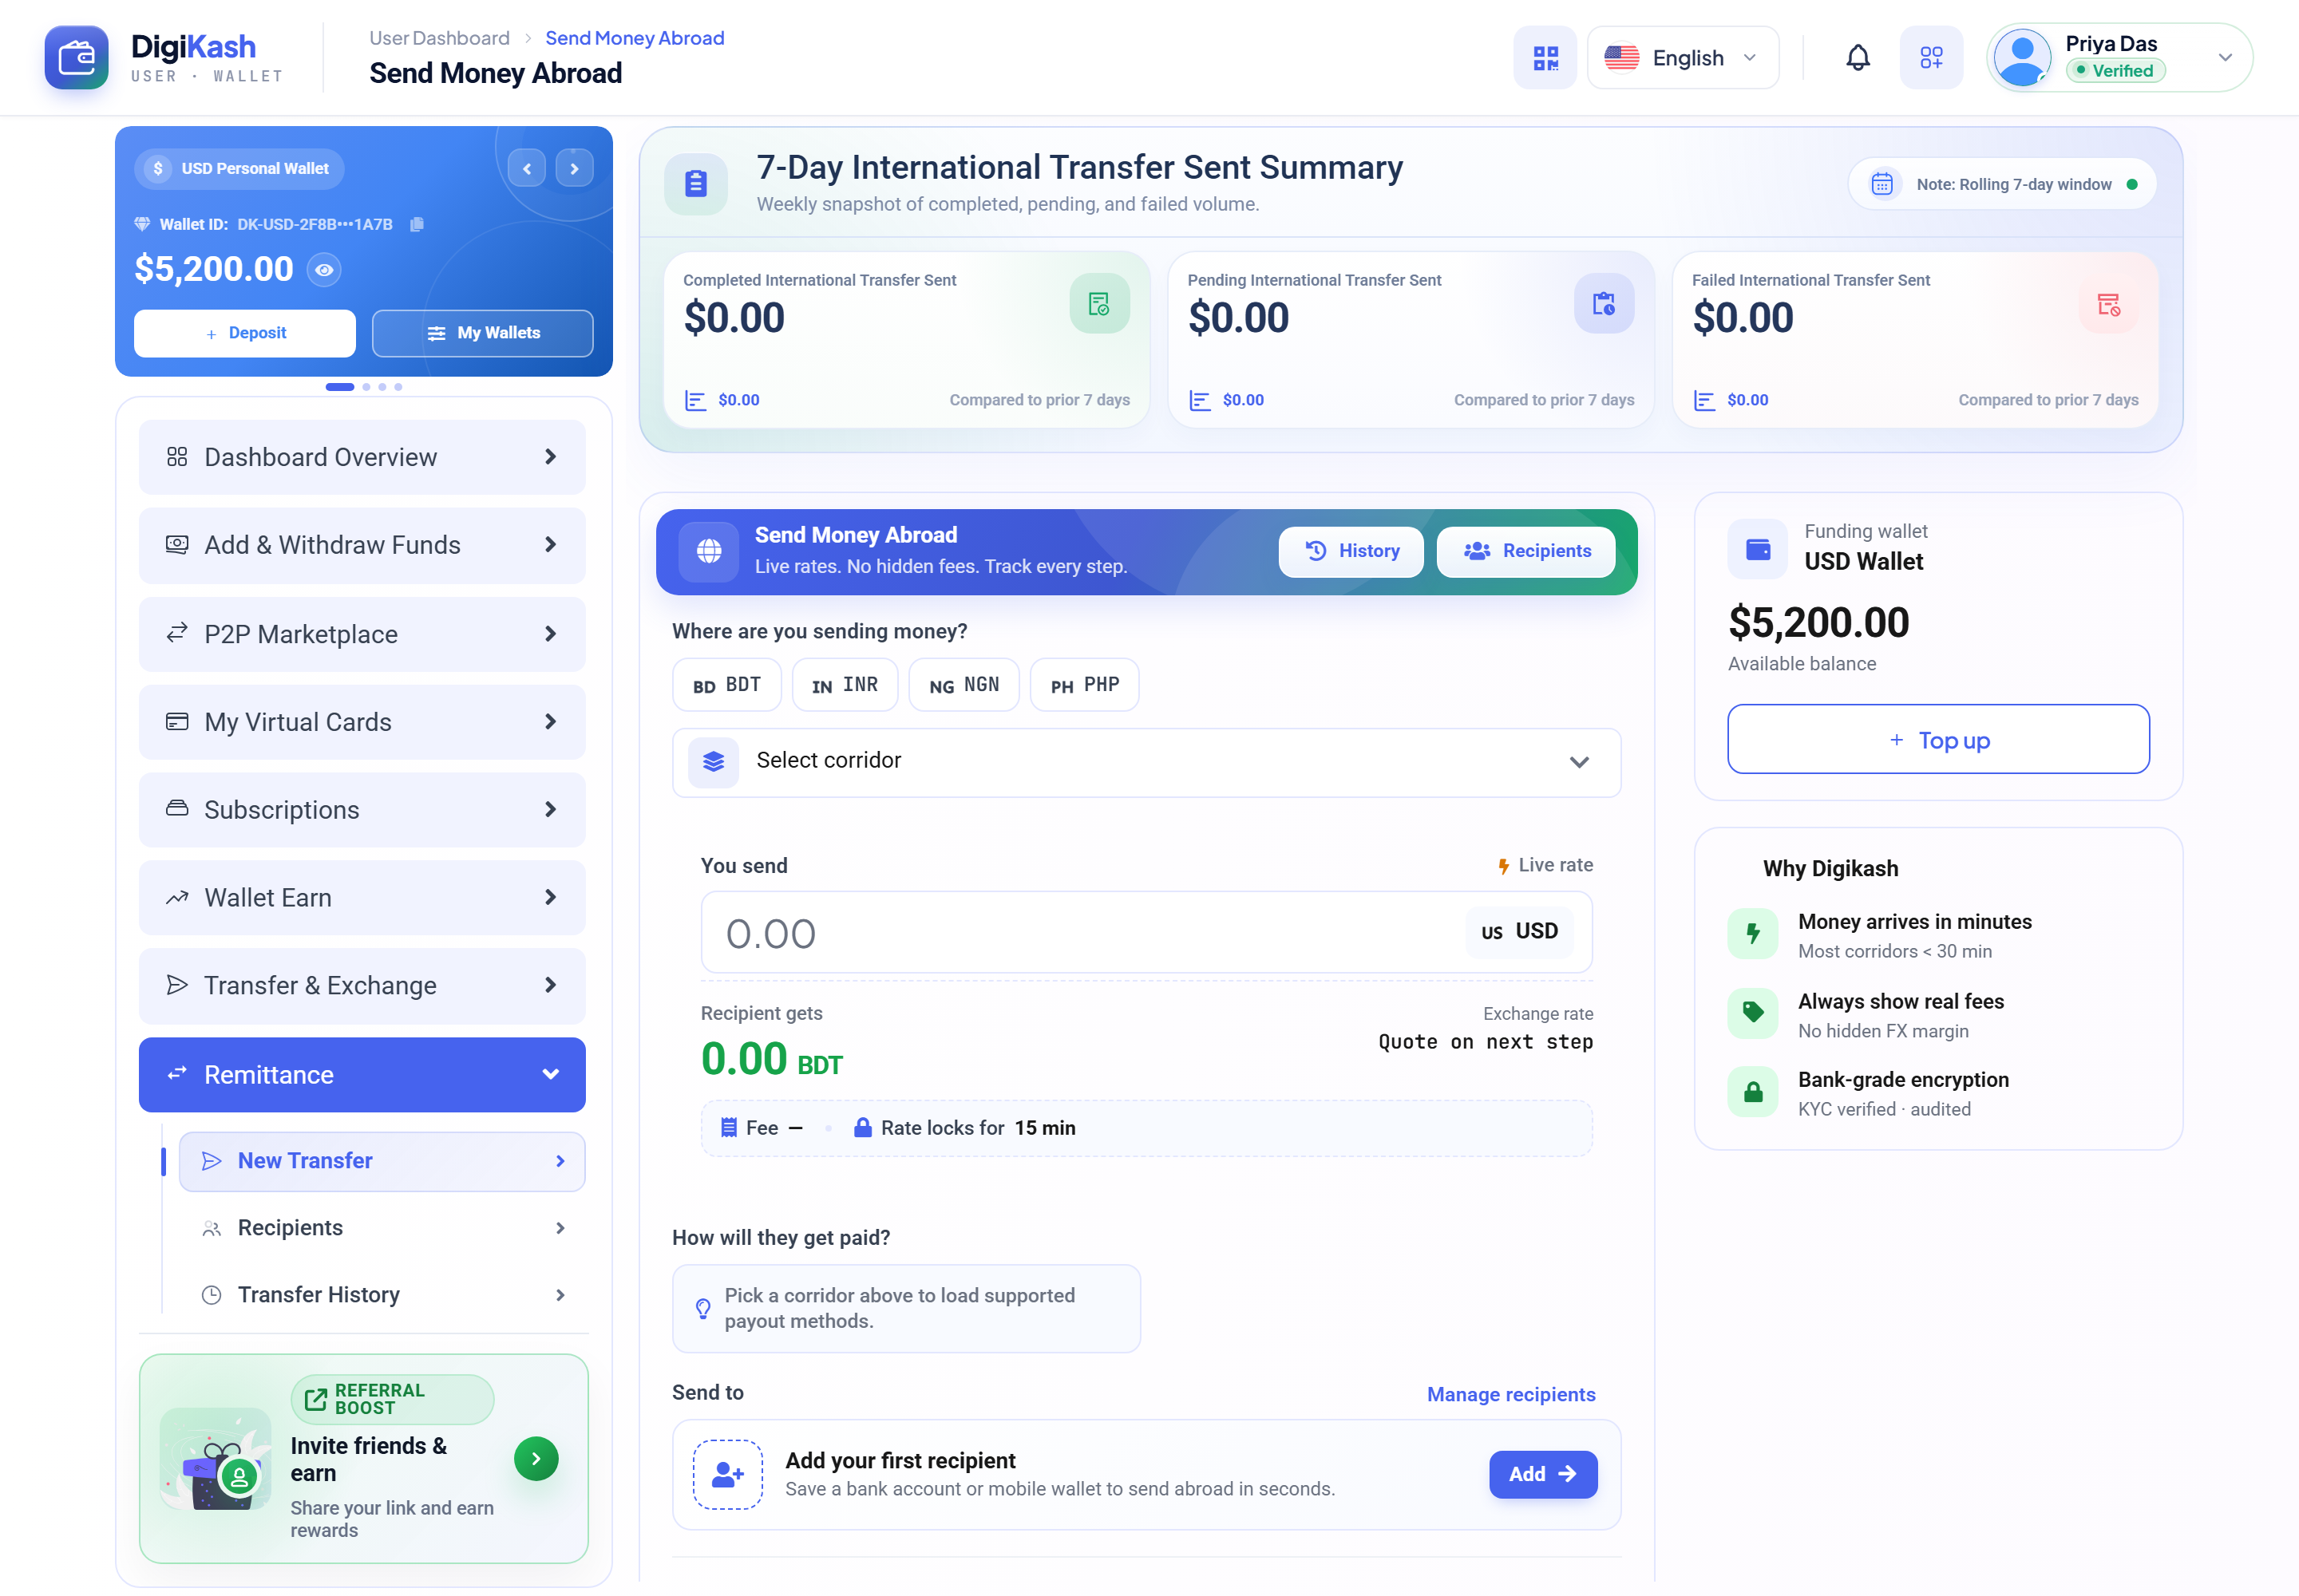Image resolution: width=2299 pixels, height=1596 pixels.
Task: Expand Add & Withdraw Funds menu
Action: tap(361, 545)
